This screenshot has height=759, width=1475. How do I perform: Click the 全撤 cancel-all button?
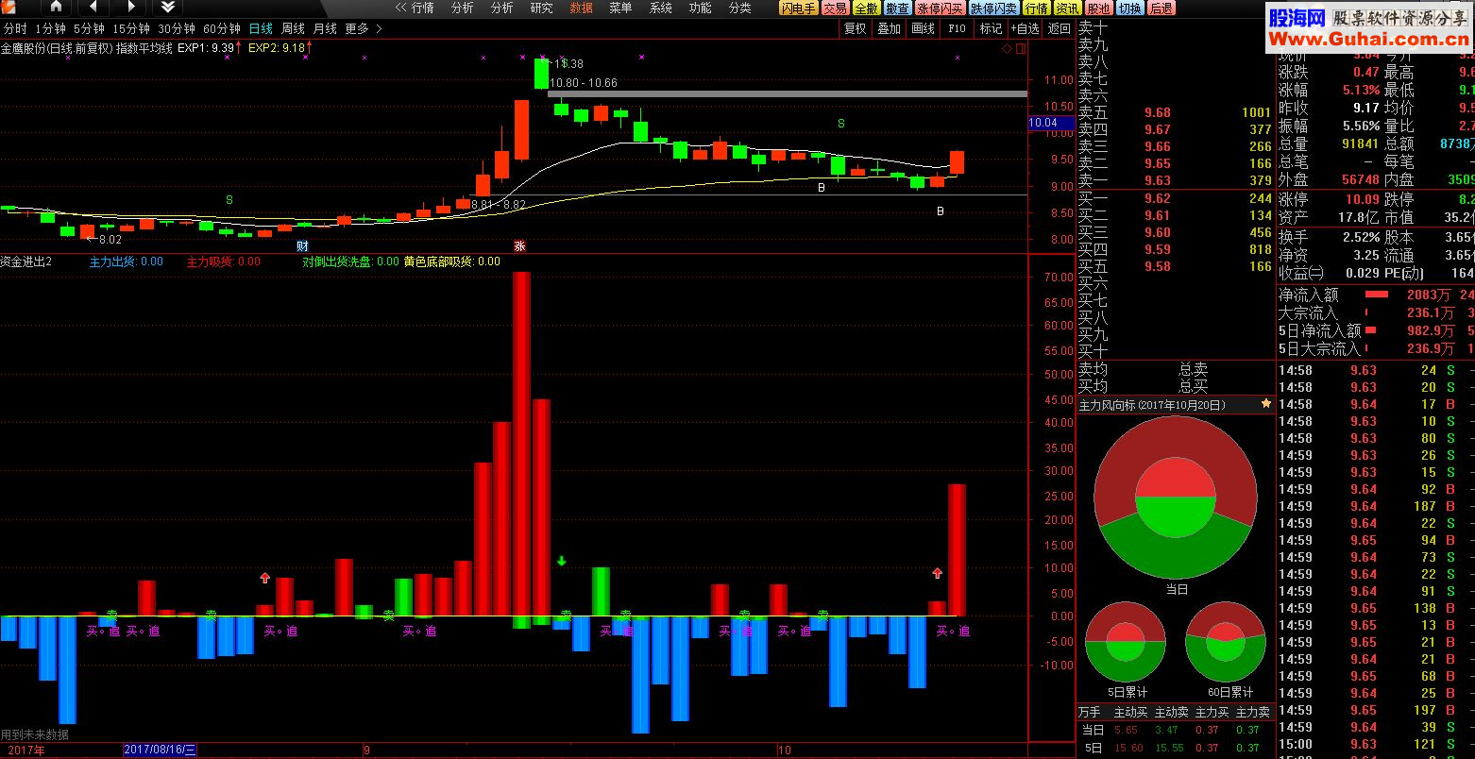tap(866, 8)
